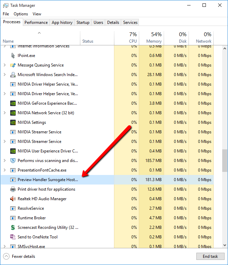Screen dimensions: 228x265
Task: Click the Task Manager title bar icon
Action: (5, 5)
